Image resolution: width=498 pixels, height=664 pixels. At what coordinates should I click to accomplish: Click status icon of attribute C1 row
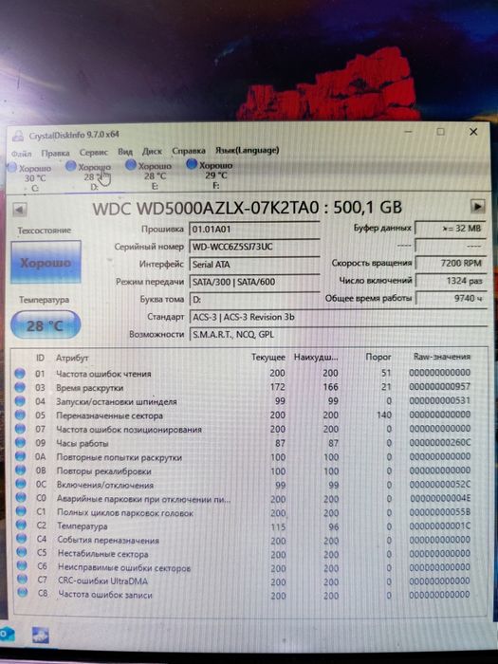21,511
